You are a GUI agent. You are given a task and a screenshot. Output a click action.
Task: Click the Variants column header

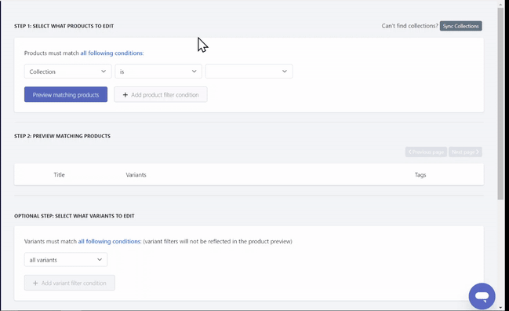tap(136, 174)
